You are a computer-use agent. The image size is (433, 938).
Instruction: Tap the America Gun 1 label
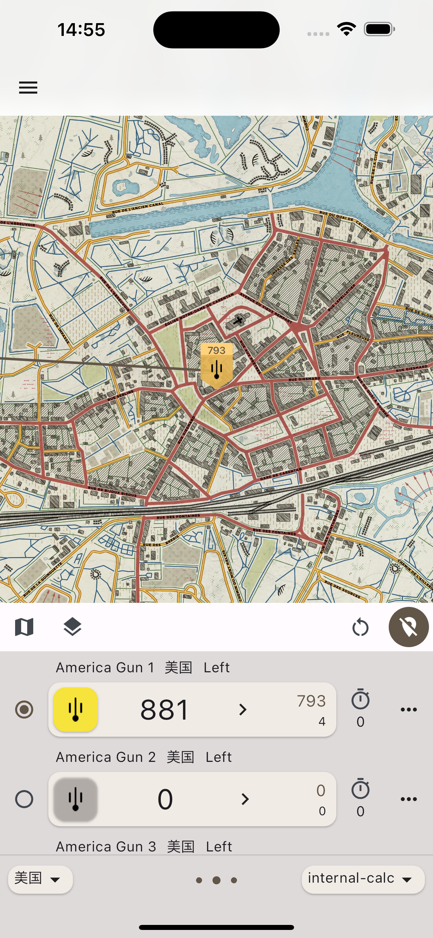[105, 668]
